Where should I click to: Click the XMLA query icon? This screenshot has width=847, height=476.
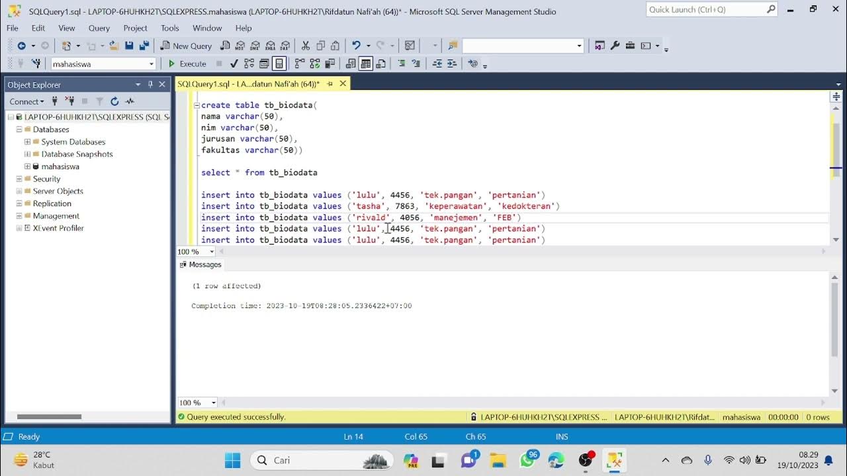coord(270,46)
